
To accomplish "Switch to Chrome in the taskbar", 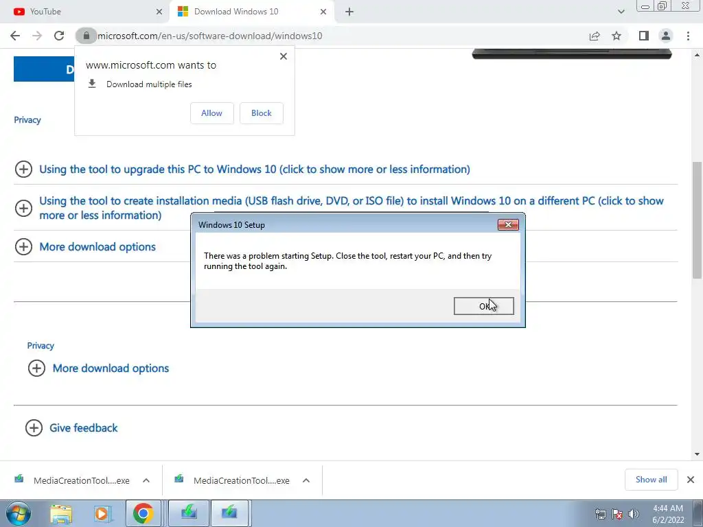I will (x=143, y=513).
